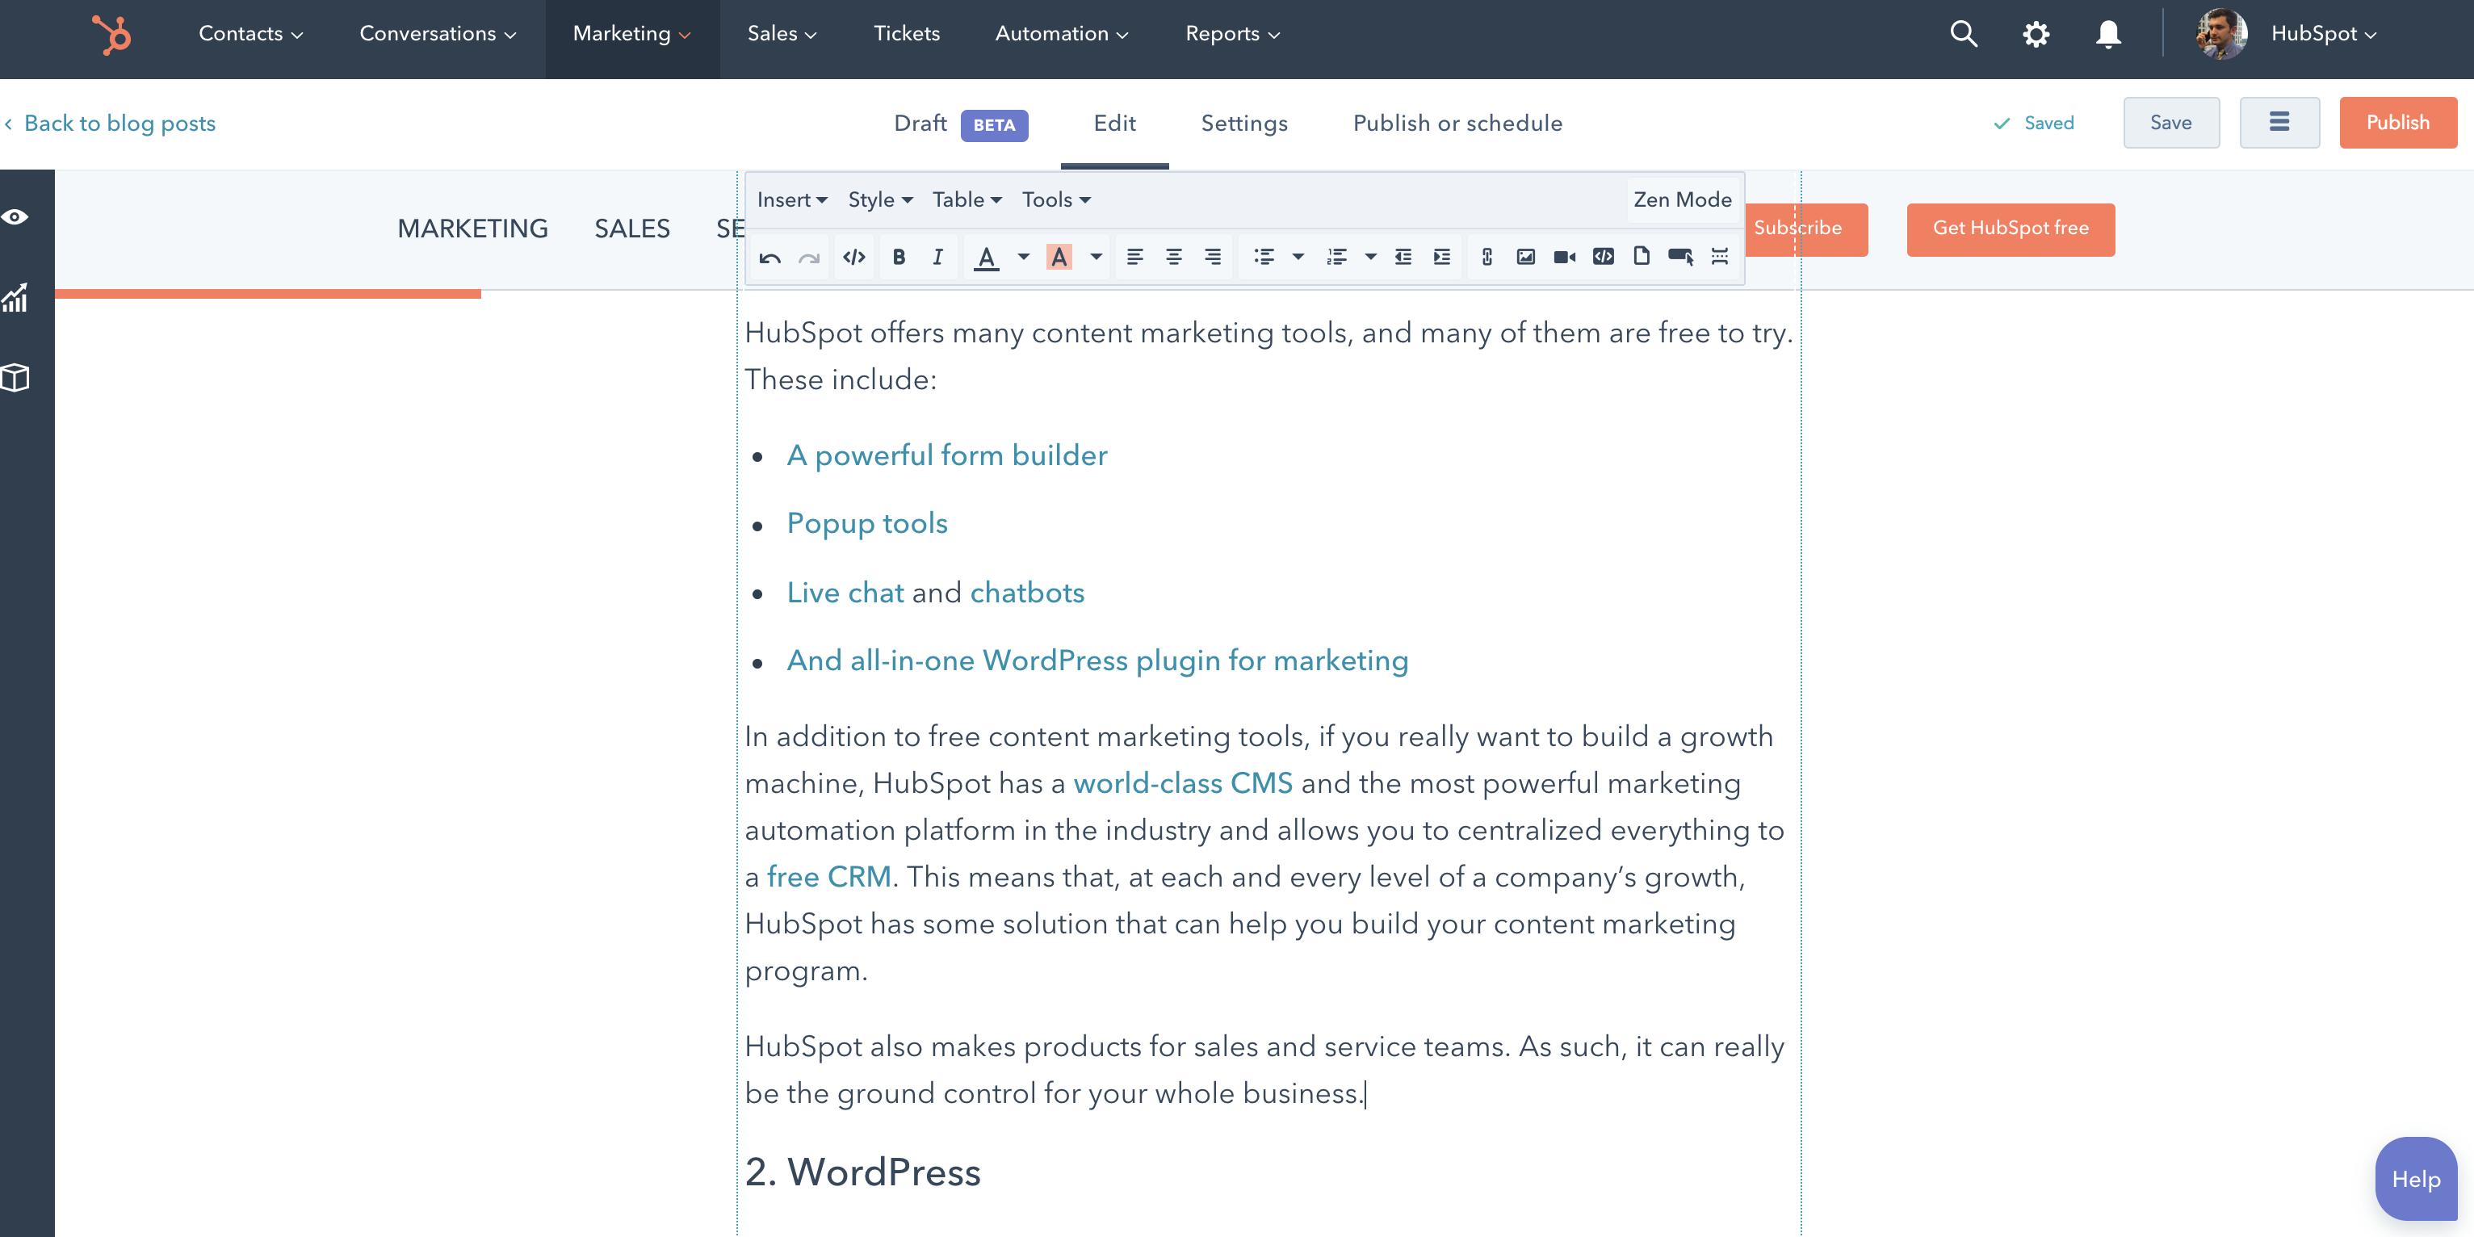Image resolution: width=2474 pixels, height=1237 pixels.
Task: Apply text color
Action: tap(987, 258)
